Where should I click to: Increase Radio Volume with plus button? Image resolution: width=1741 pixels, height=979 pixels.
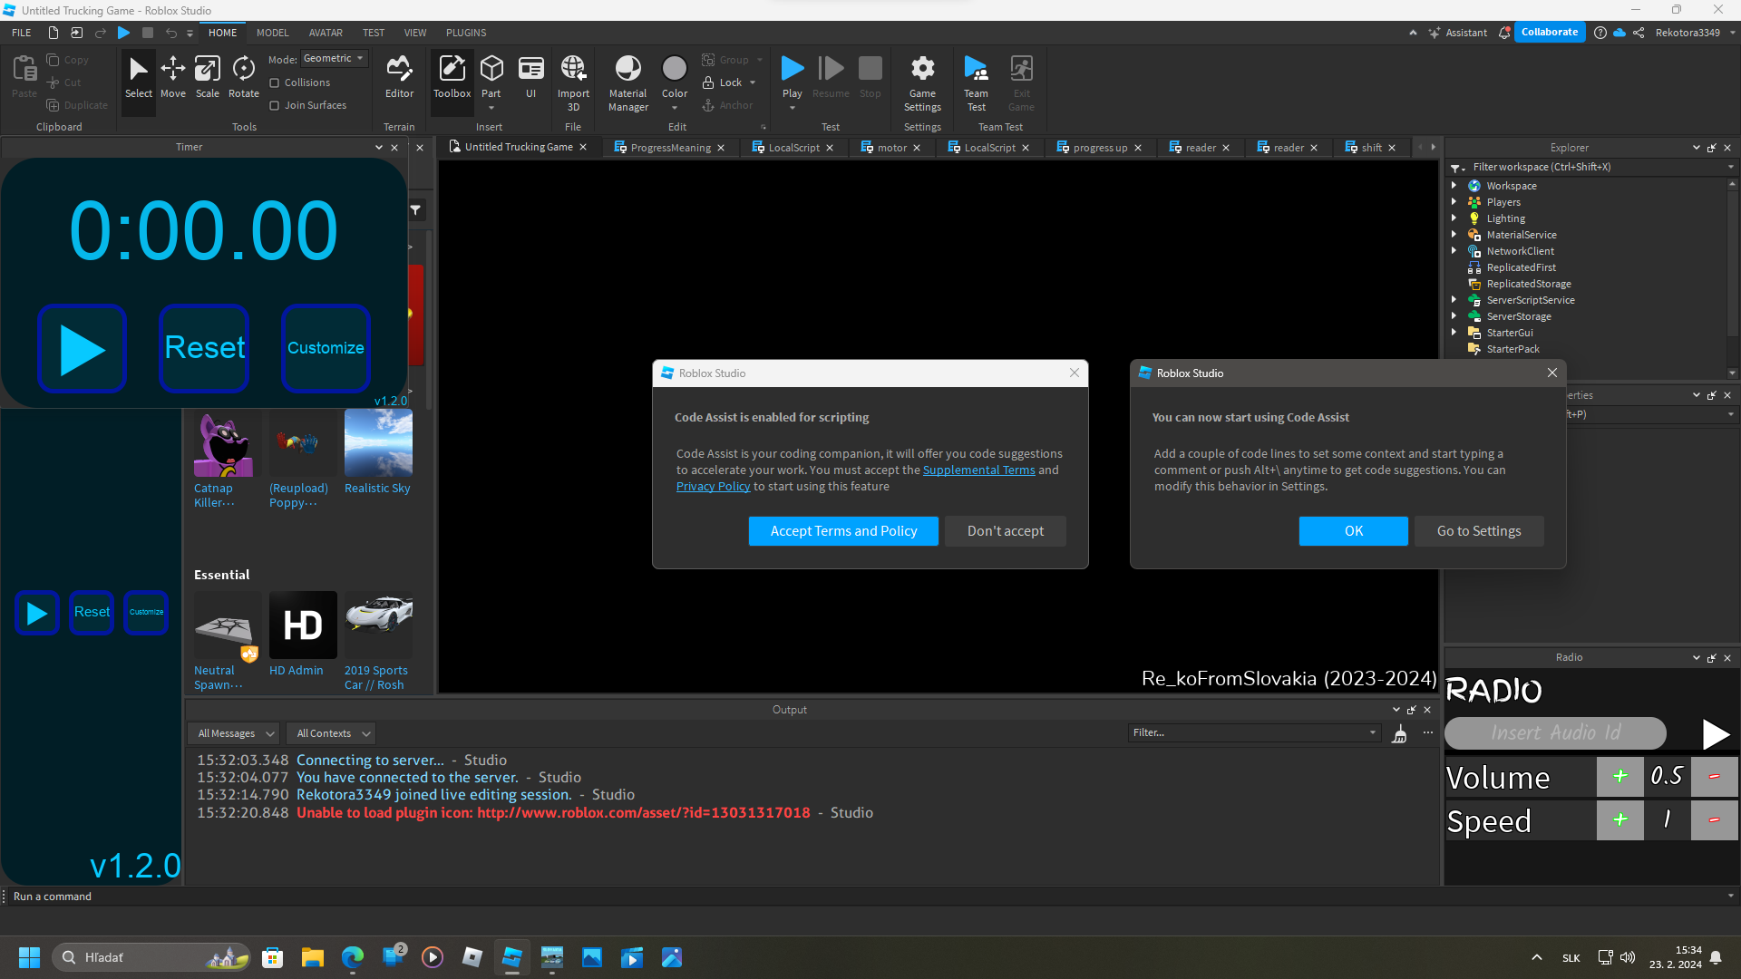[x=1620, y=776]
